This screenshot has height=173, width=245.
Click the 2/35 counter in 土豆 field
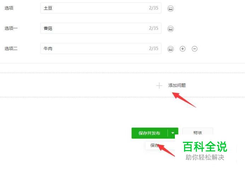154,8
